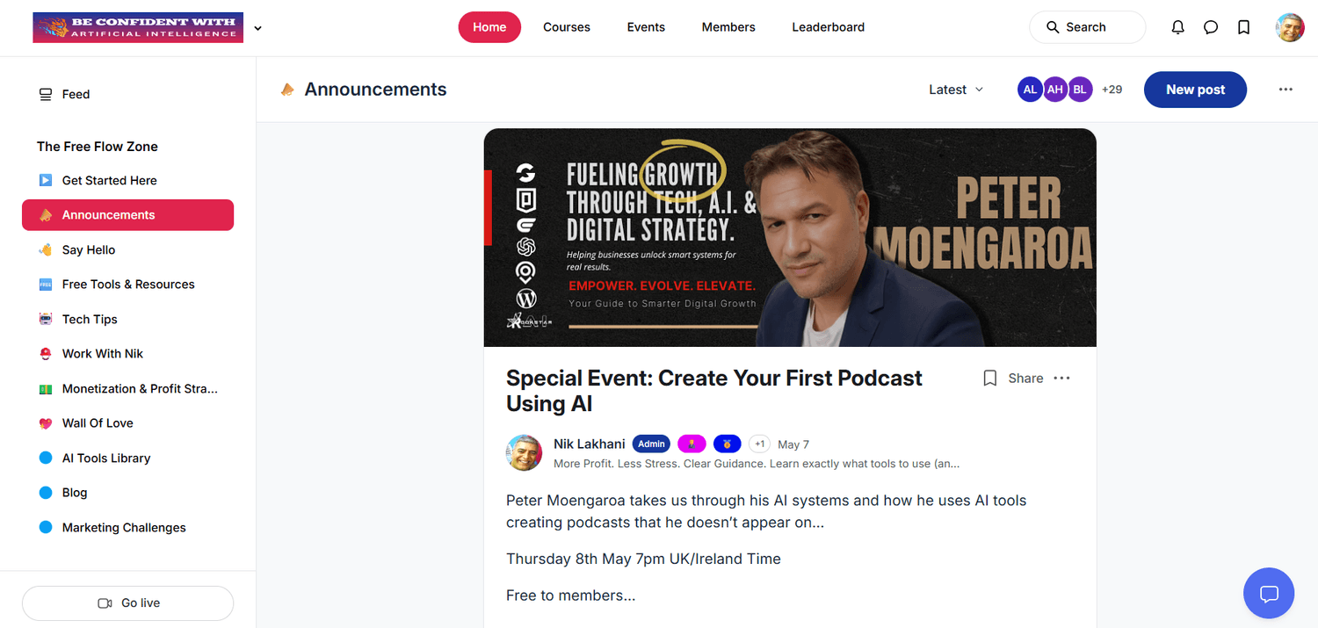Open the post's three-dot options menu
The width and height of the screenshot is (1318, 628).
pyautogui.click(x=1061, y=379)
